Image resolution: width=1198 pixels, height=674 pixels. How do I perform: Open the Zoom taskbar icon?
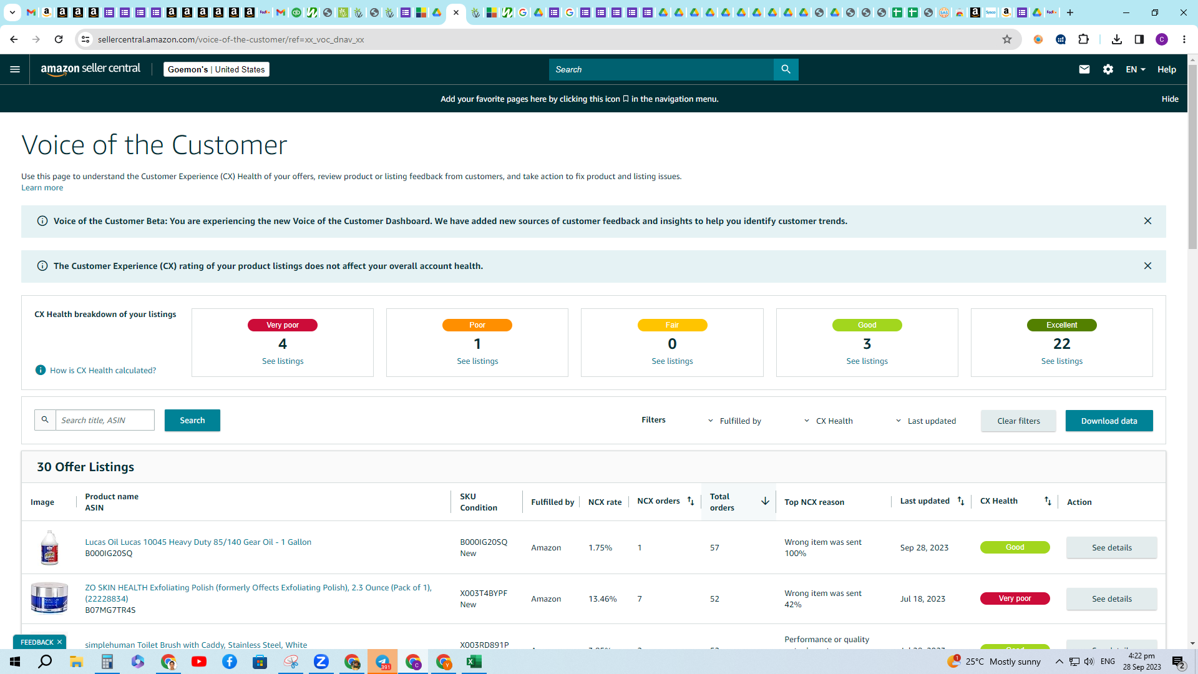[321, 662]
